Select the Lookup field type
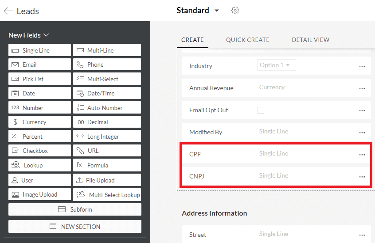 click(x=39, y=165)
